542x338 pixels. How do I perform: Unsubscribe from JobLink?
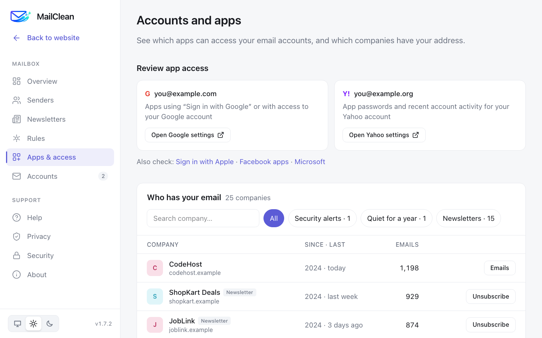[491, 325]
